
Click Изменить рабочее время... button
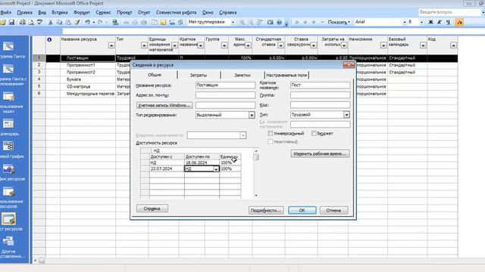[320, 153]
